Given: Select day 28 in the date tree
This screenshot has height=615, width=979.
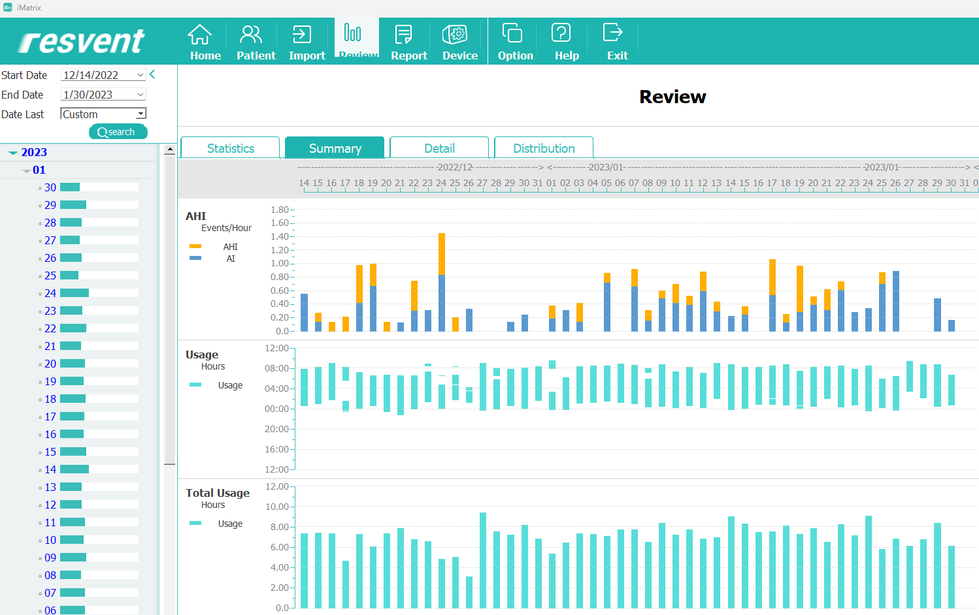Looking at the screenshot, I should [x=50, y=223].
